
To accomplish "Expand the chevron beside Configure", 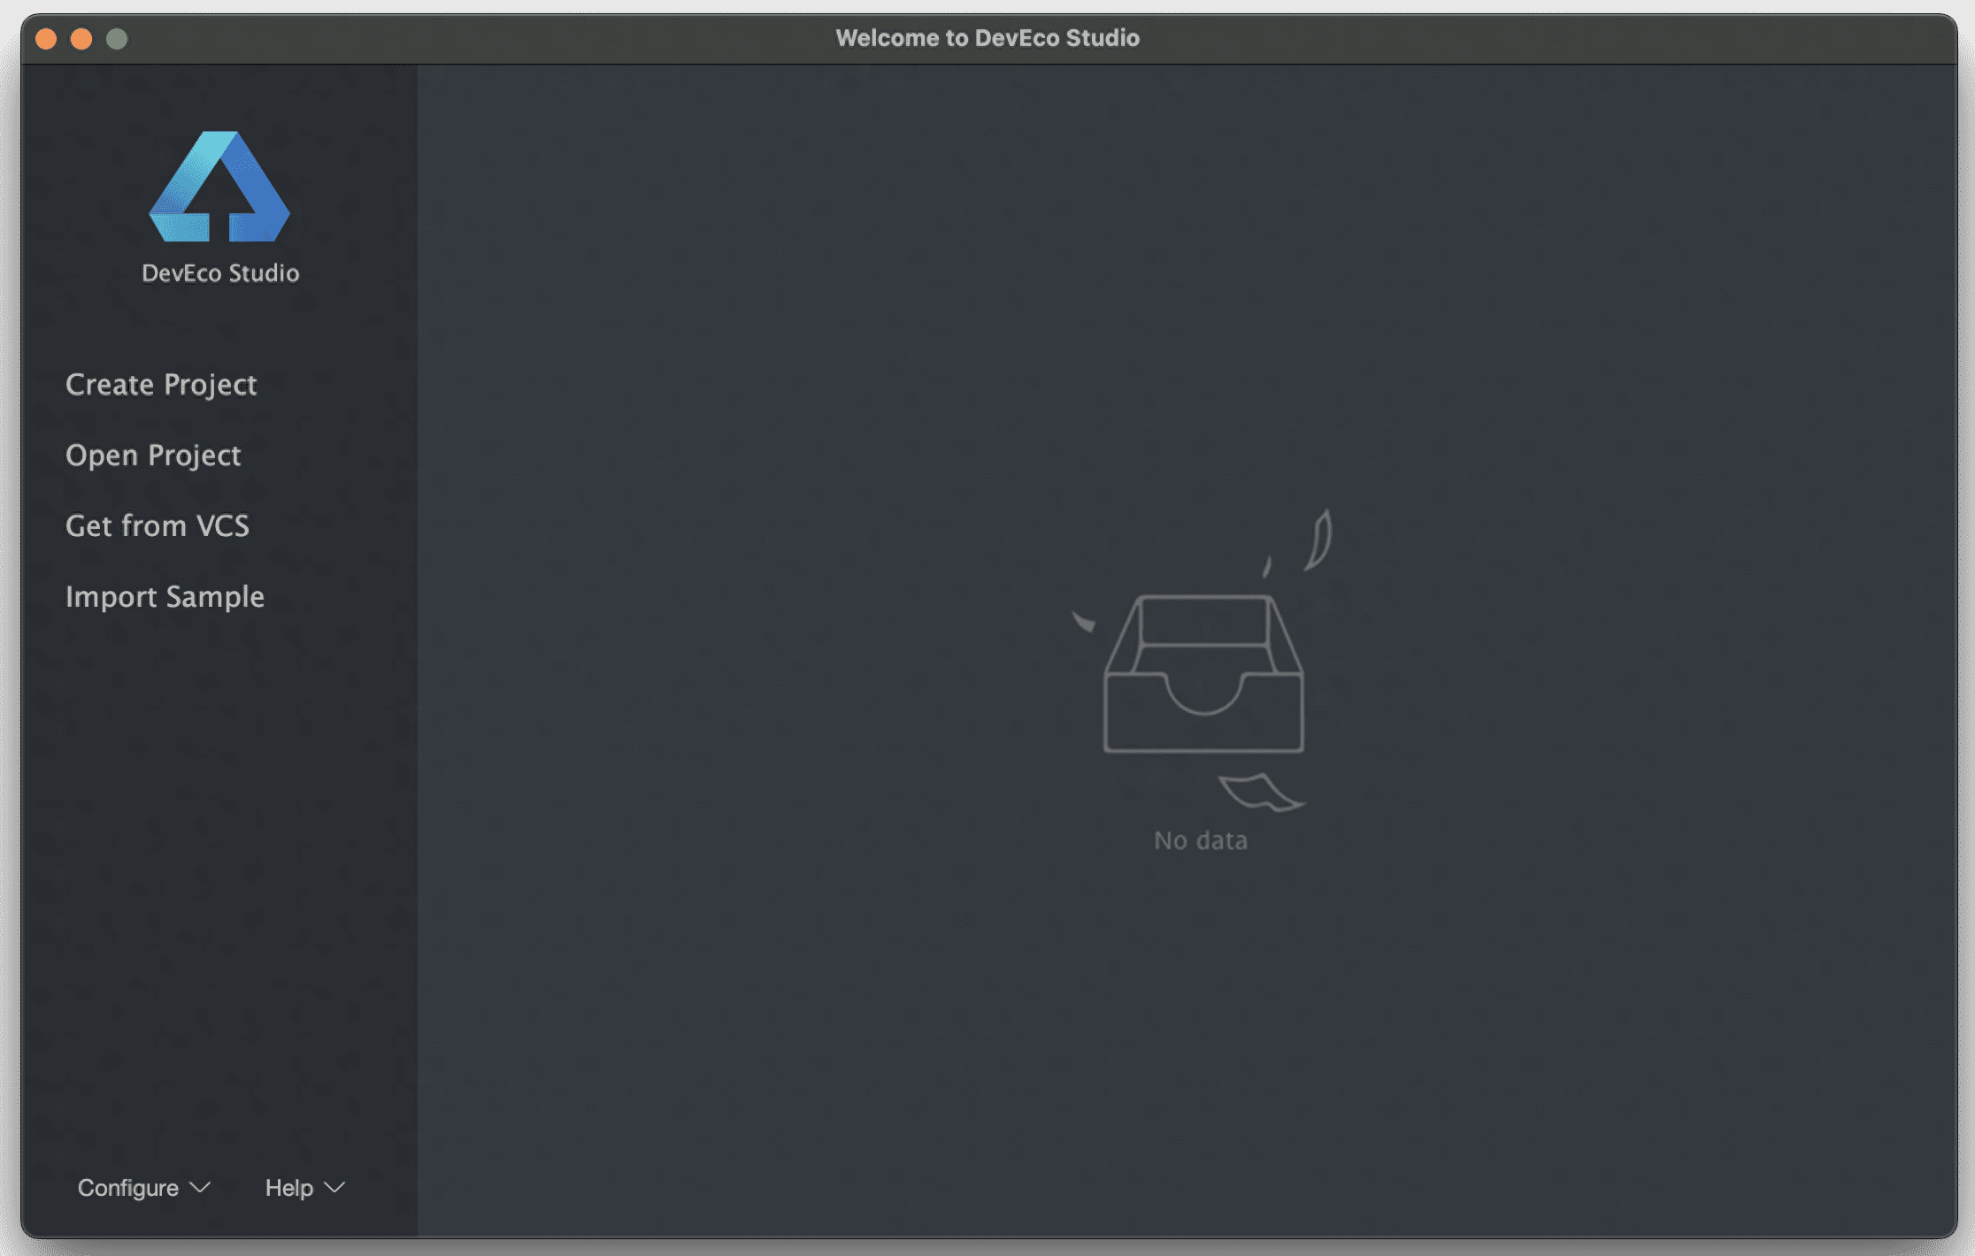I will pyautogui.click(x=201, y=1187).
